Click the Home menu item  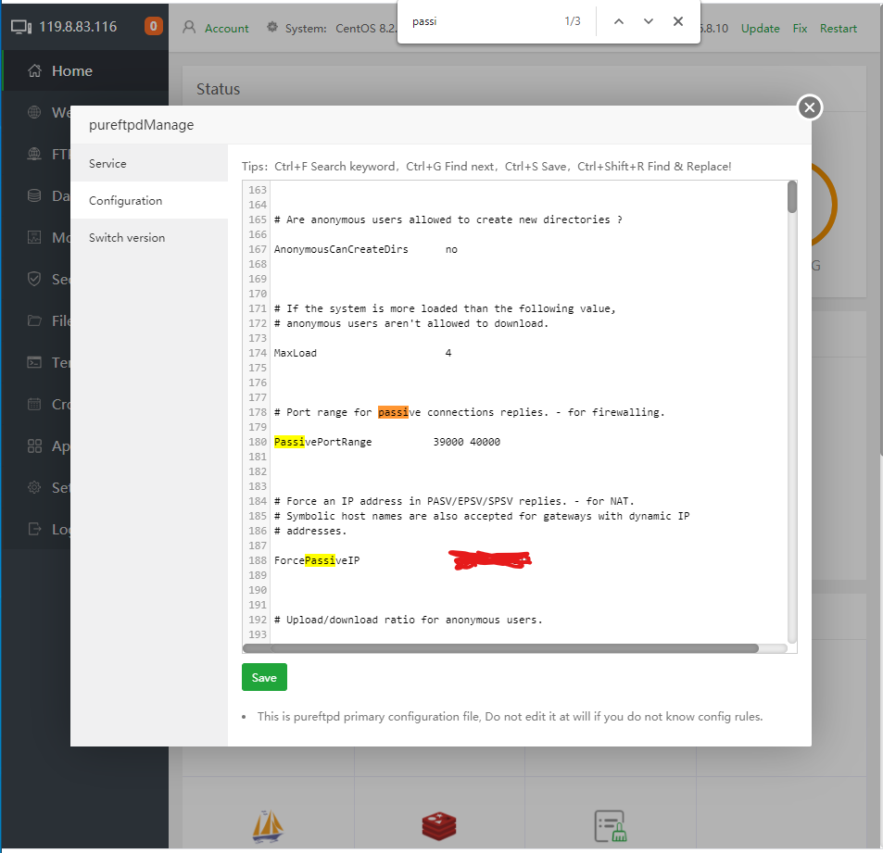(85, 71)
